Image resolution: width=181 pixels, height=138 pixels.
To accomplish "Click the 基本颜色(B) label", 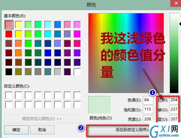I will (15, 16).
